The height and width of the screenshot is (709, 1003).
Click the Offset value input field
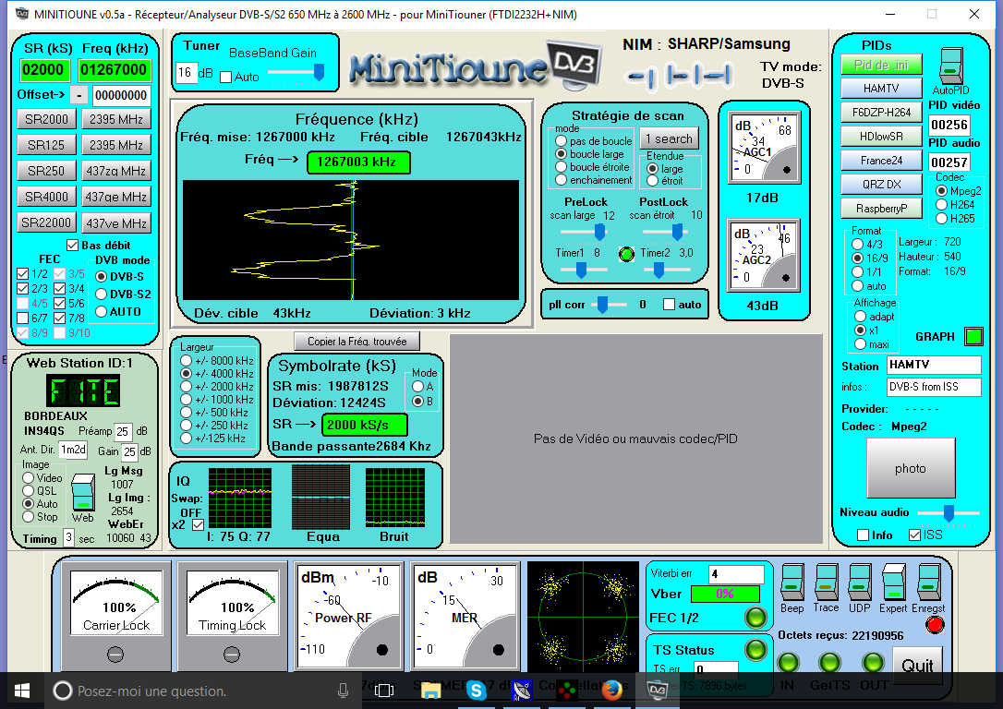[x=121, y=95]
